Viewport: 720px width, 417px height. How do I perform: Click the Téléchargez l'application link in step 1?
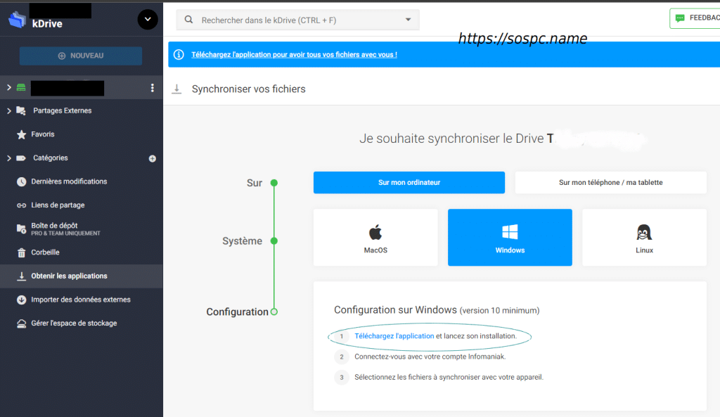(394, 336)
